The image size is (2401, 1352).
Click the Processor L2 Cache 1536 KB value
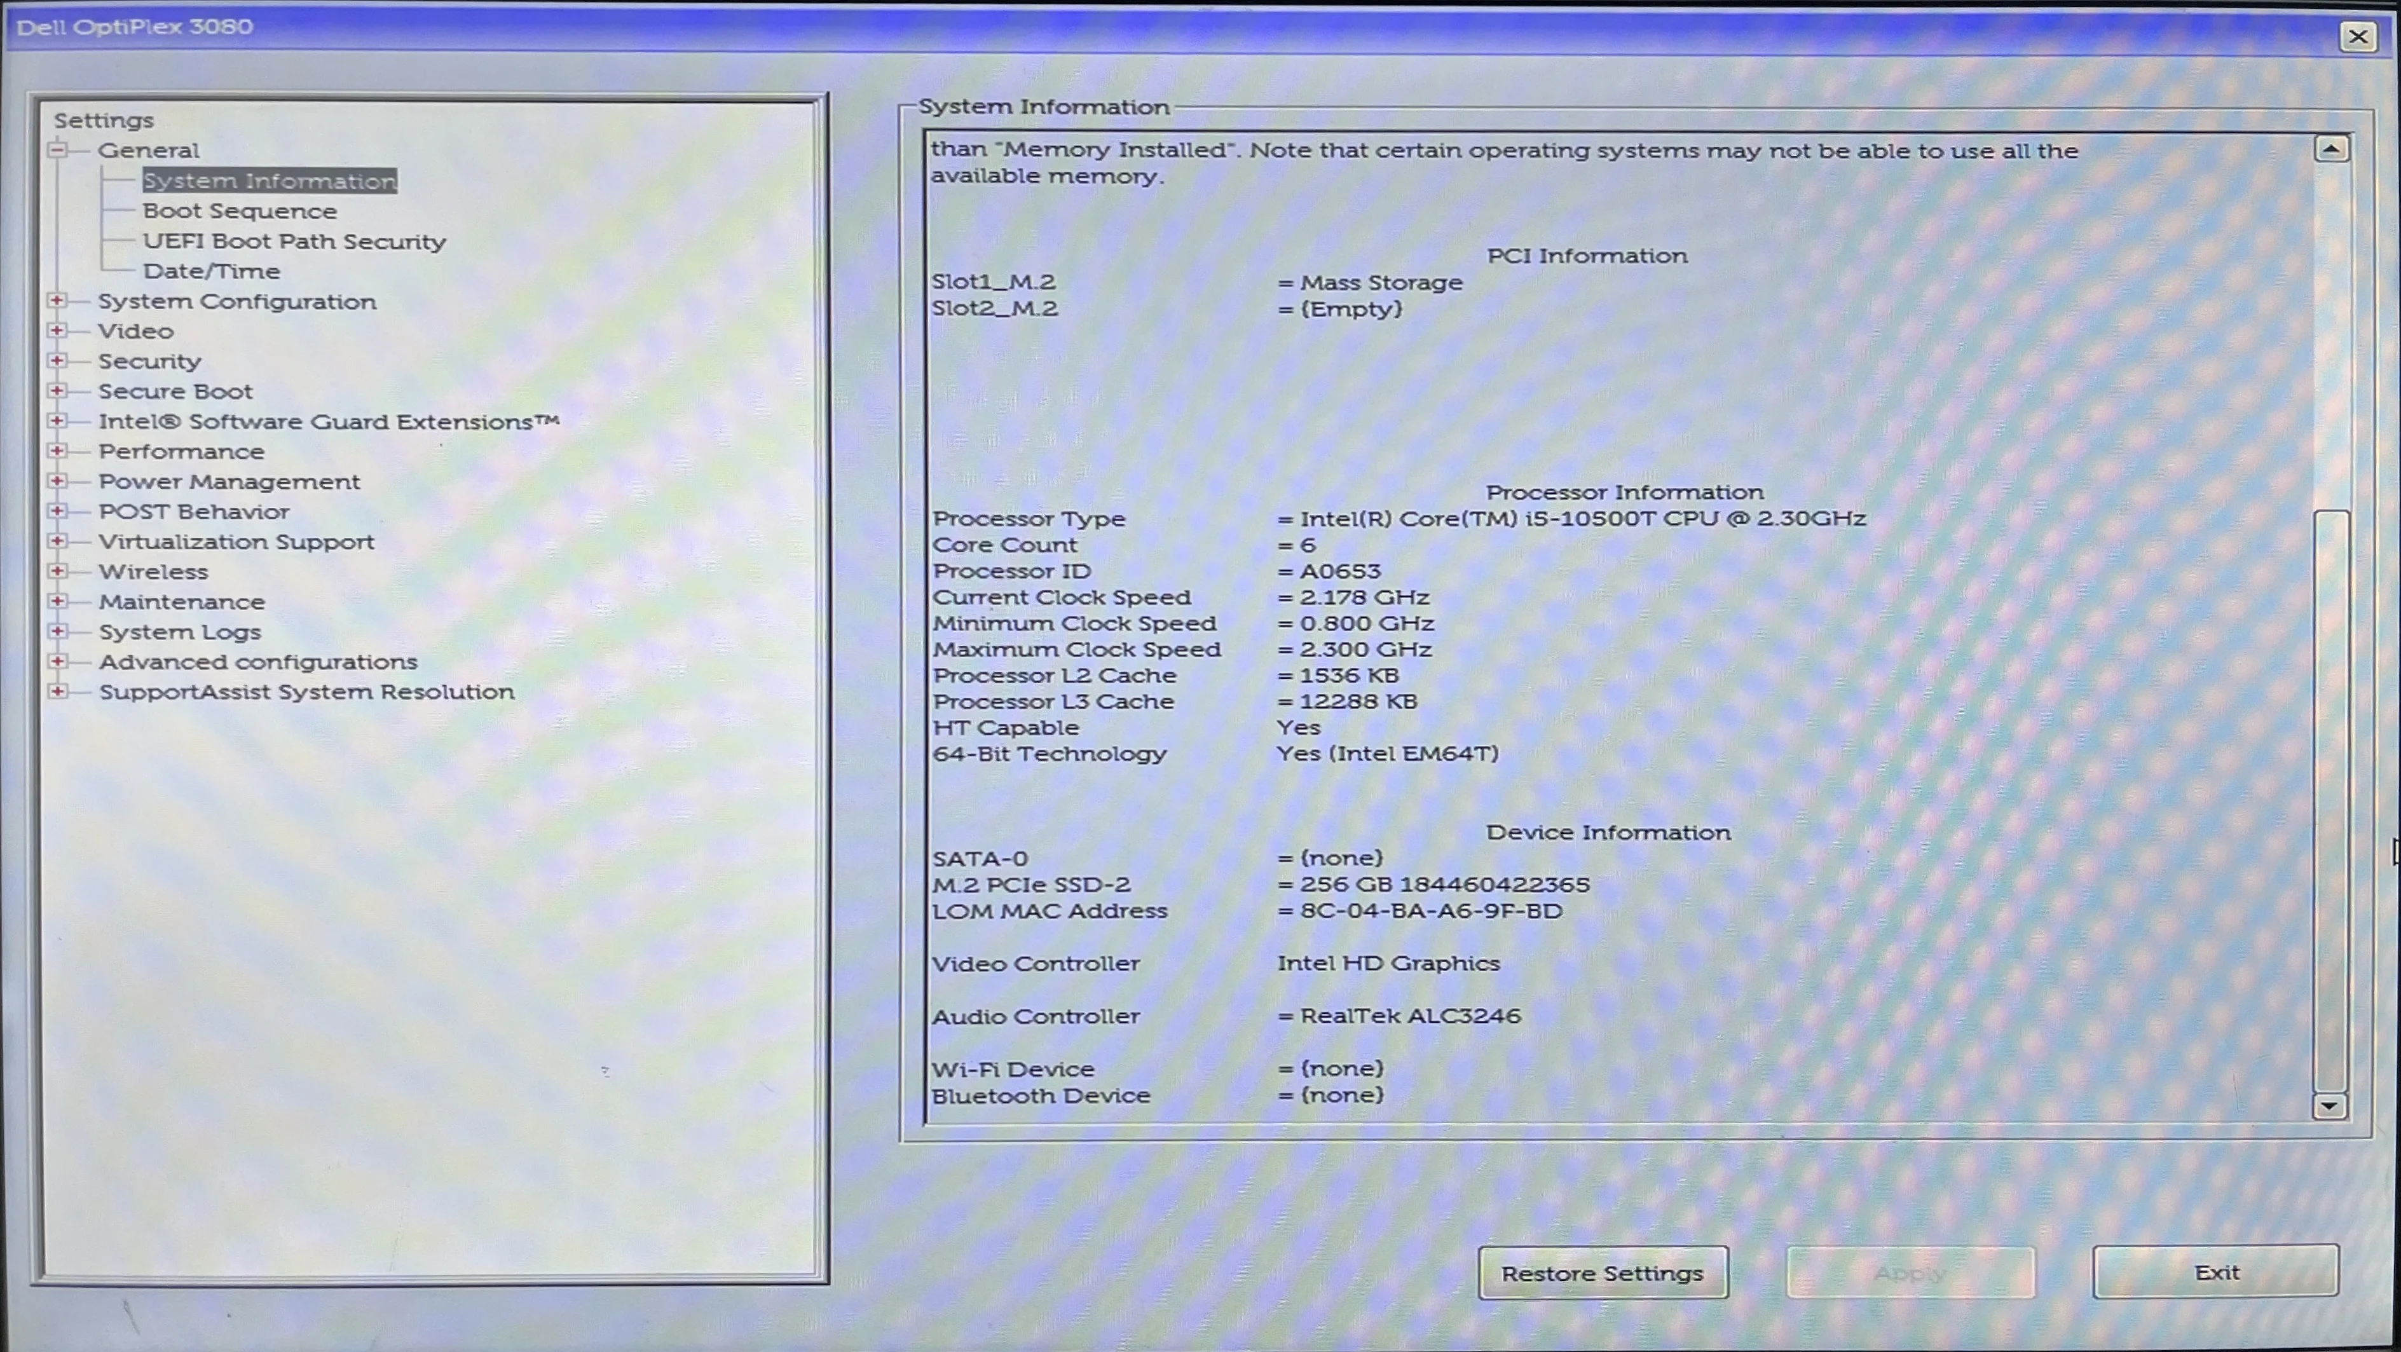1349,676
